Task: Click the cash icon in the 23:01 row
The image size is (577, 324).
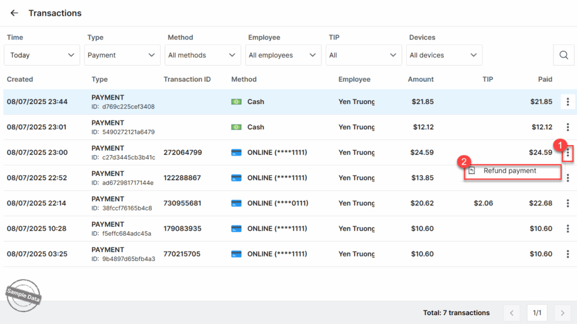Action: pyautogui.click(x=236, y=127)
